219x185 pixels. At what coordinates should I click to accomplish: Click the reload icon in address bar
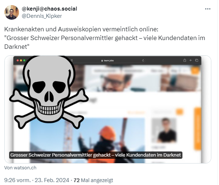(x=143, y=60)
